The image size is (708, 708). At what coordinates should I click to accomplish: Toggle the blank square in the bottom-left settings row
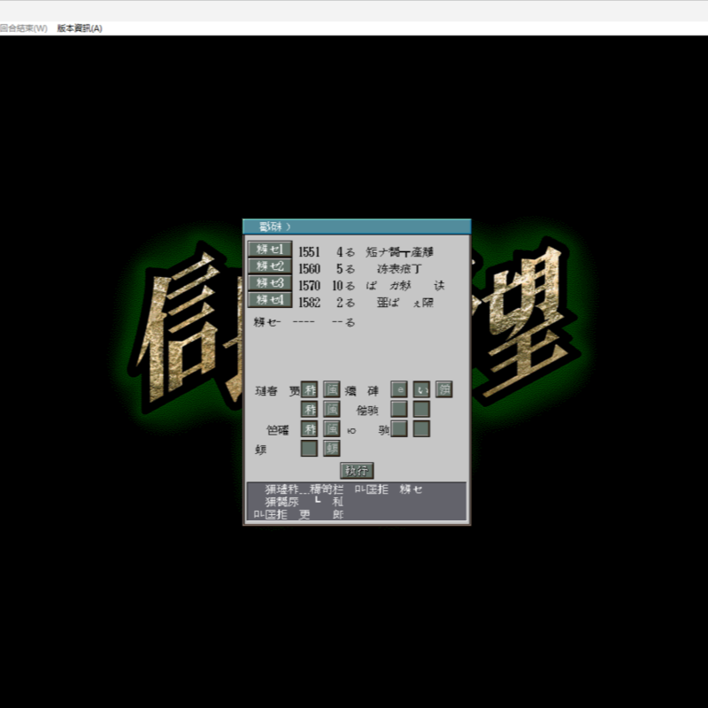point(309,449)
